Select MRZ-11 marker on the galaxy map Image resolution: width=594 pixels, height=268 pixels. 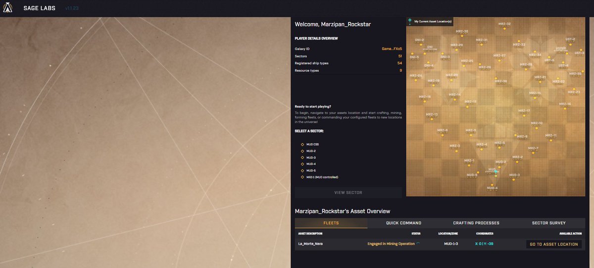(x=551, y=140)
